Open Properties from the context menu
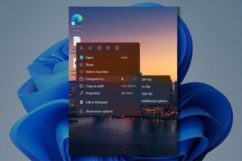 tap(108, 93)
